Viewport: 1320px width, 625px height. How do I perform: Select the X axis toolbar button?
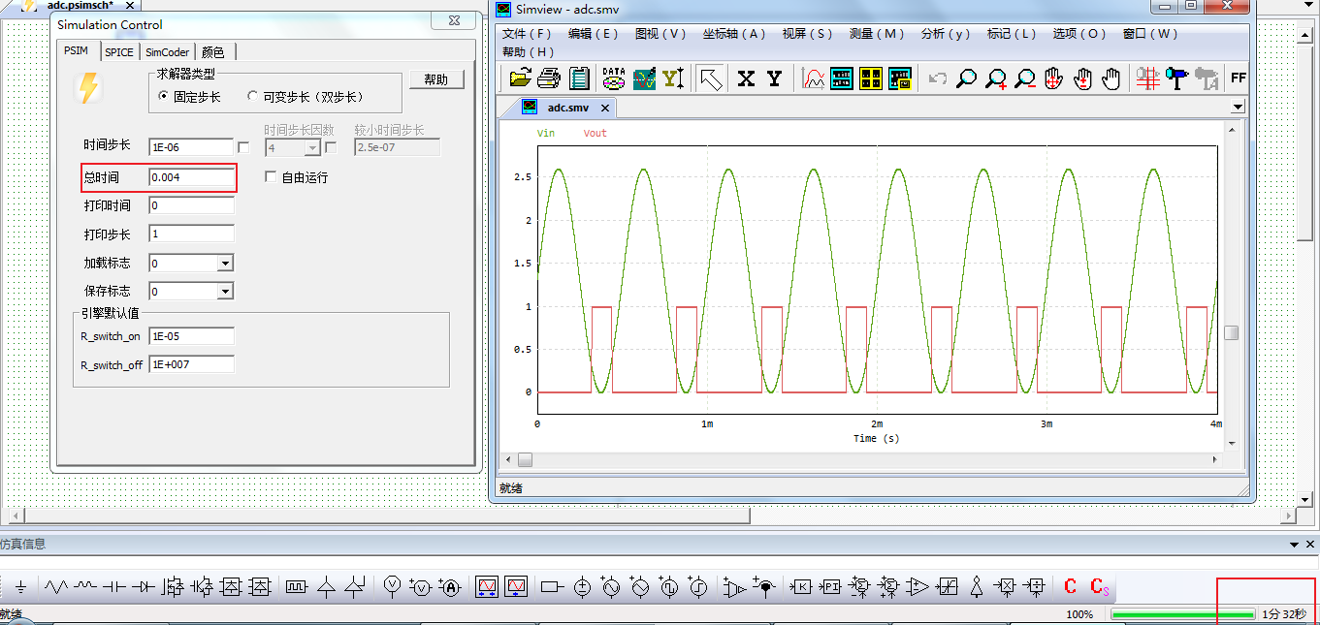click(746, 78)
